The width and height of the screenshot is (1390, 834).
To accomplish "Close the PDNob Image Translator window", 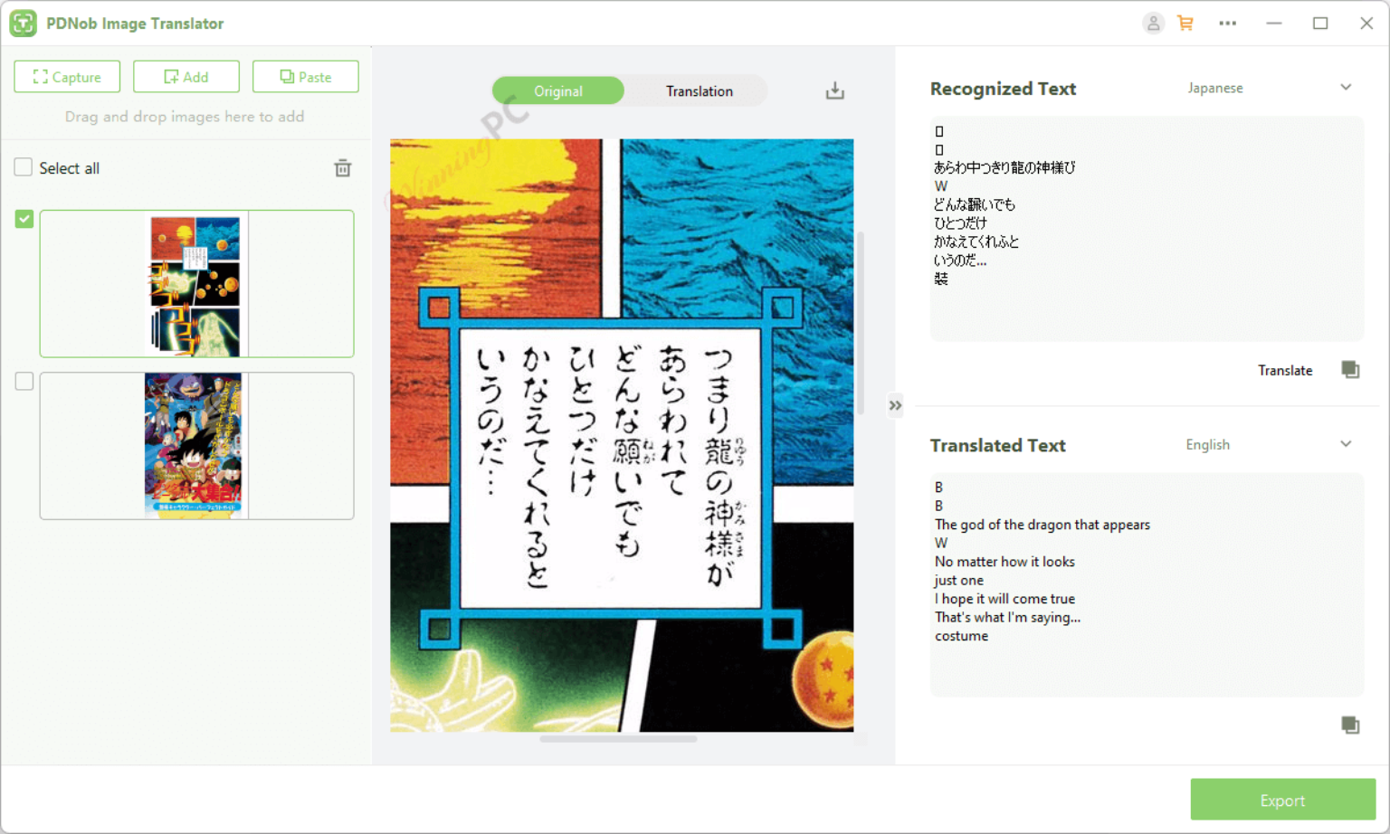I will click(1366, 24).
